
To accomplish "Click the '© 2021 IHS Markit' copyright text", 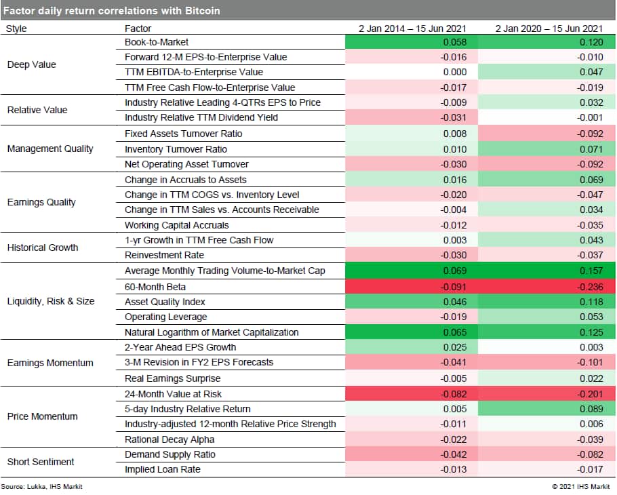I will (x=580, y=486).
